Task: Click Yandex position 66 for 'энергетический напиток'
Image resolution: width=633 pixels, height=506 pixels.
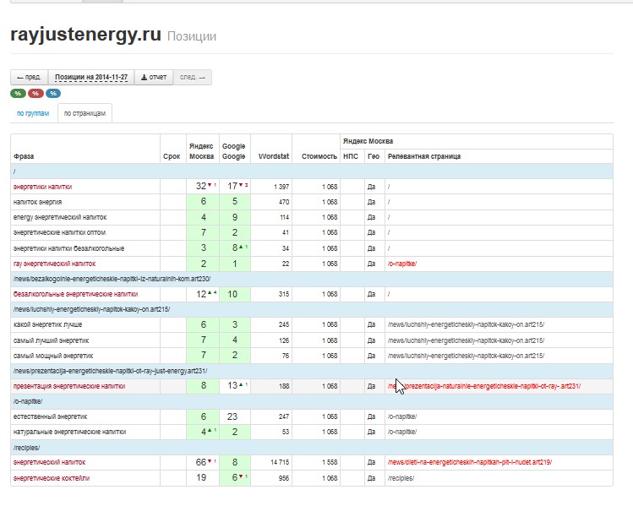Action: [x=201, y=462]
